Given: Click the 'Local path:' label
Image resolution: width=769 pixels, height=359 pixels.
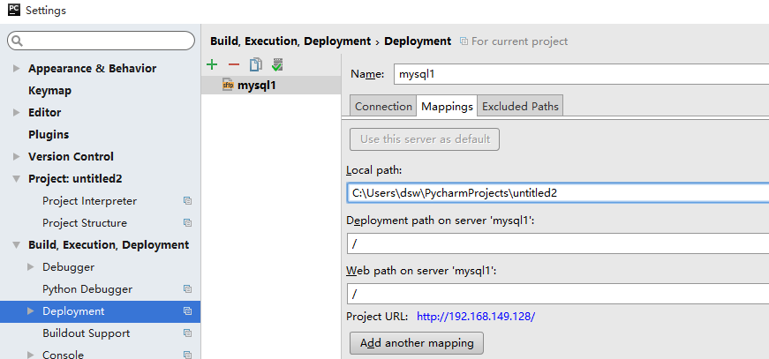Looking at the screenshot, I should (x=374, y=170).
